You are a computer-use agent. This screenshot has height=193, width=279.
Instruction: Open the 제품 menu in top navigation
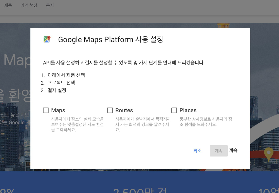[8, 5]
